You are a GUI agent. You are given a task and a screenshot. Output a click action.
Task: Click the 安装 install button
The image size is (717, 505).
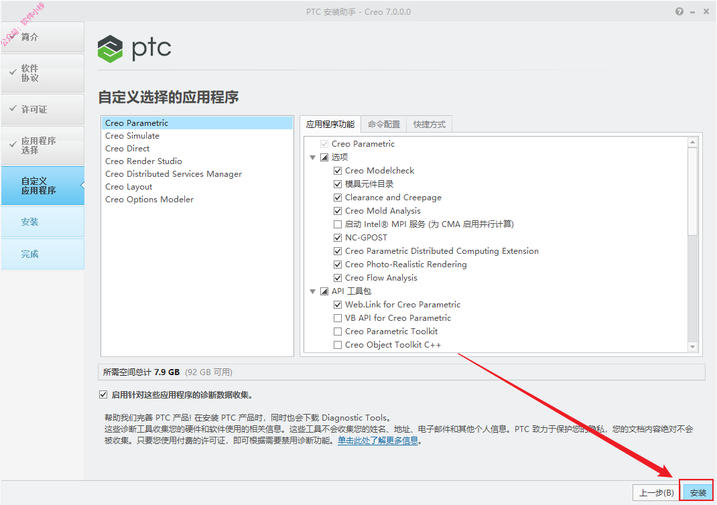pos(698,493)
